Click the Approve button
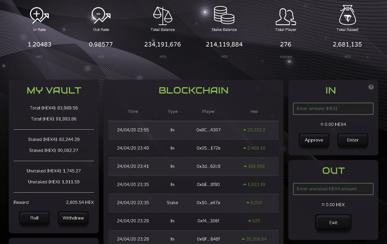 [x=314, y=140]
